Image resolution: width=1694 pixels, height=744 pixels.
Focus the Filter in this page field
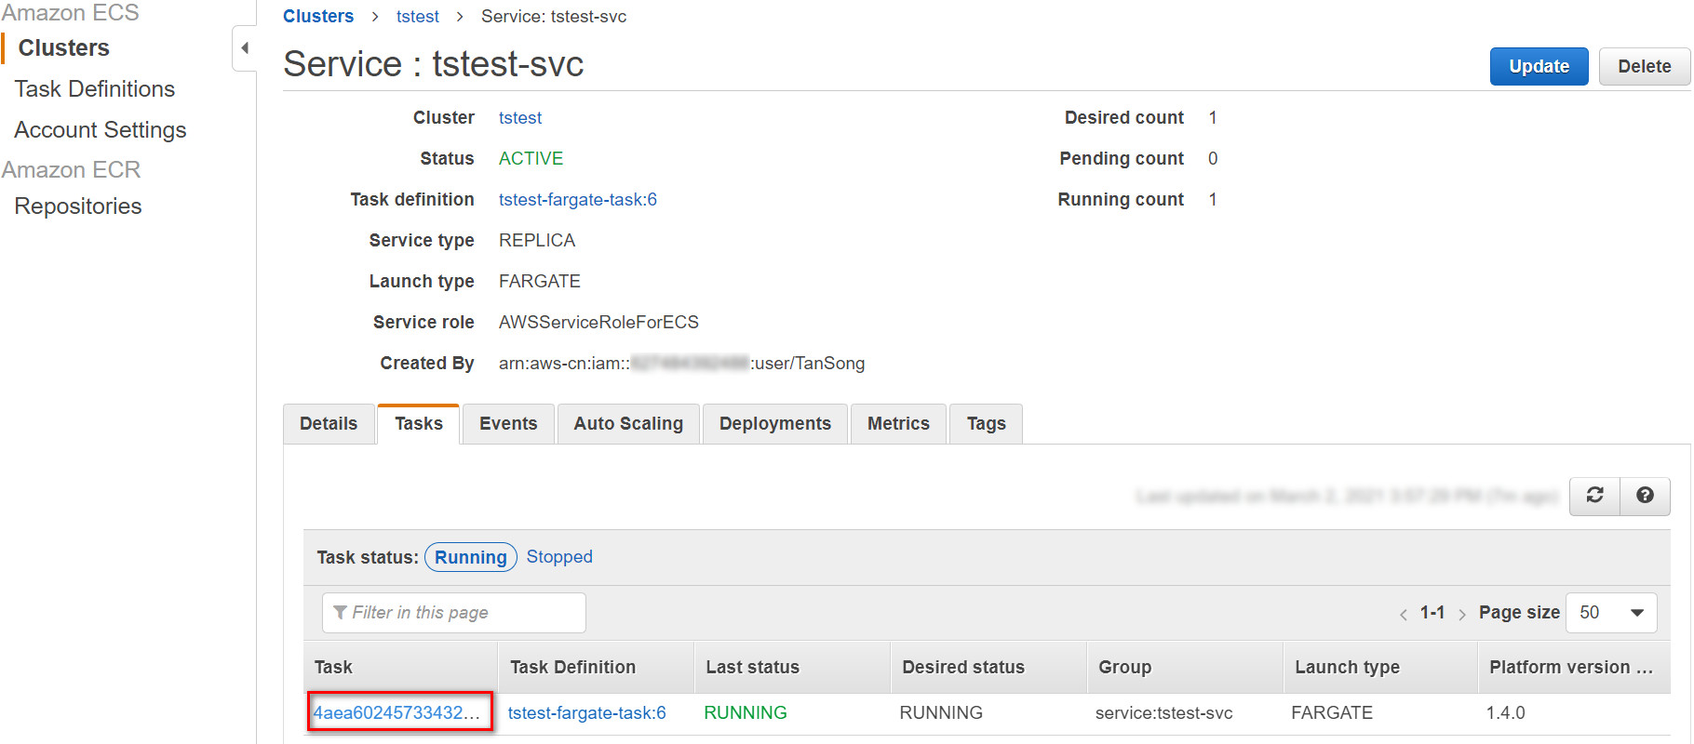click(454, 613)
